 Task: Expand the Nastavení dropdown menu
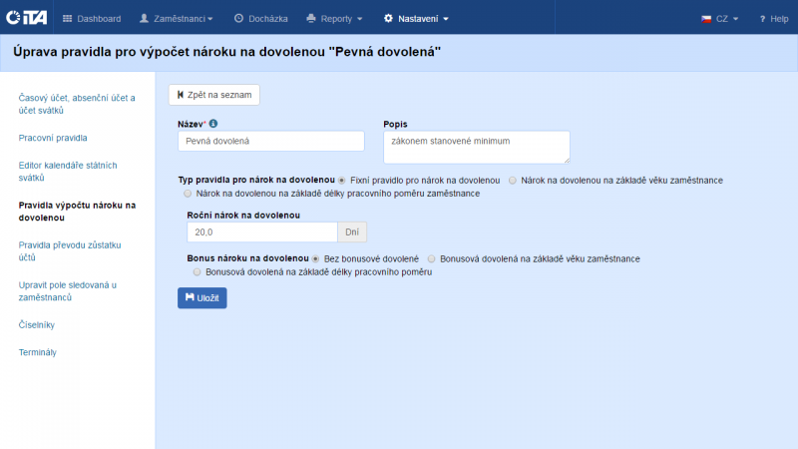(x=417, y=18)
